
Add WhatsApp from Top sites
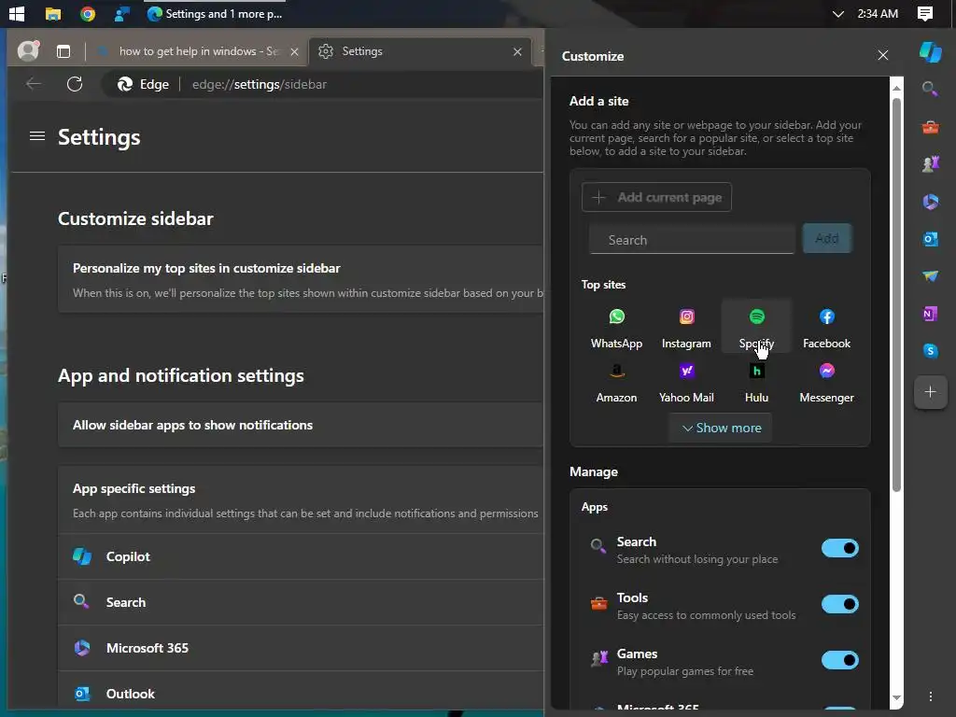(x=616, y=328)
